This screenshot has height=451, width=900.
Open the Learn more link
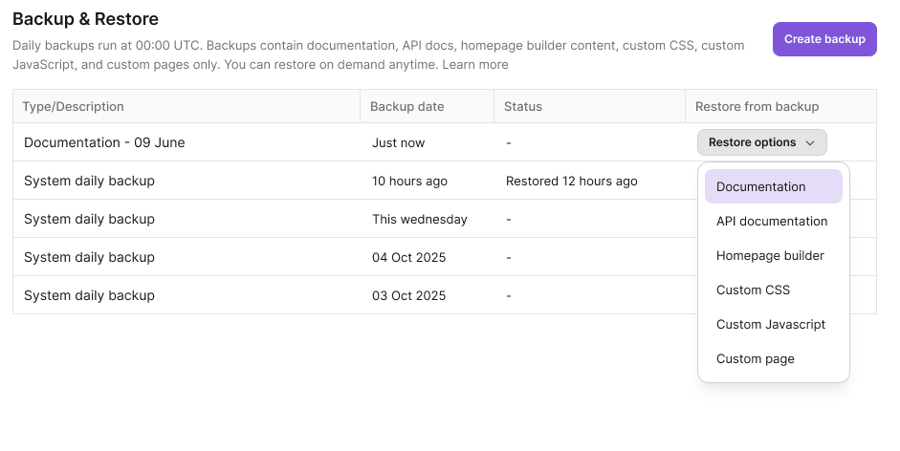(474, 64)
